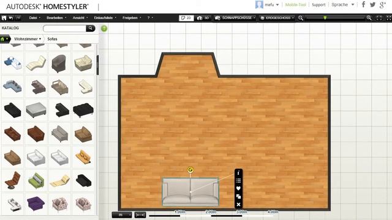Screen dimensions: 392x220
Task: Delete the selected sofa with X icon
Action: [x=238, y=205]
